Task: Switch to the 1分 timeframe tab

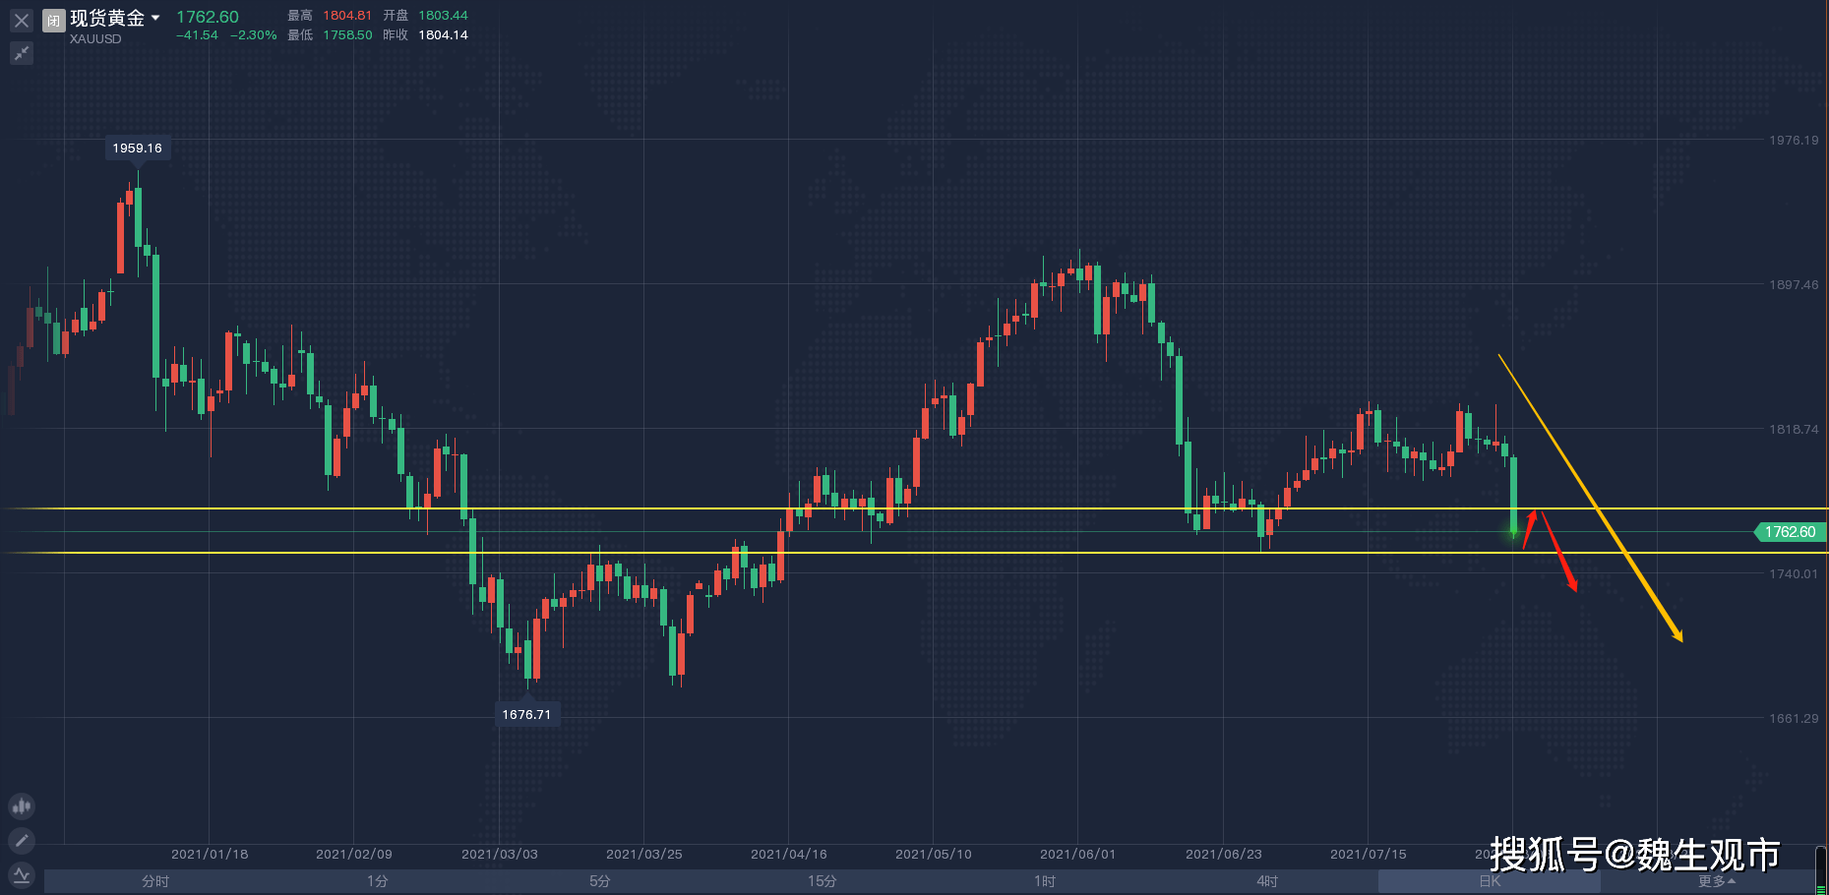Action: click(378, 881)
